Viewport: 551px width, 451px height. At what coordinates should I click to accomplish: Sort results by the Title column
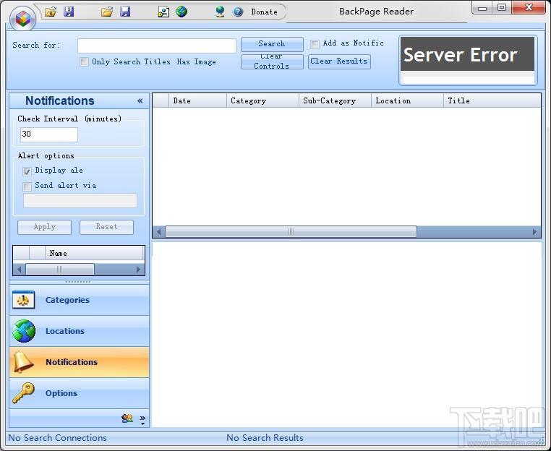pos(492,100)
